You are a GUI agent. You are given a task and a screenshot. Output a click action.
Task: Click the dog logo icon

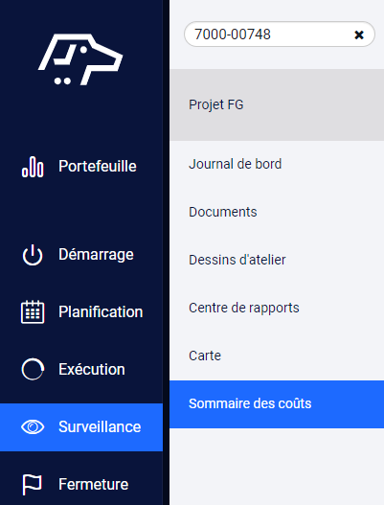(80, 59)
